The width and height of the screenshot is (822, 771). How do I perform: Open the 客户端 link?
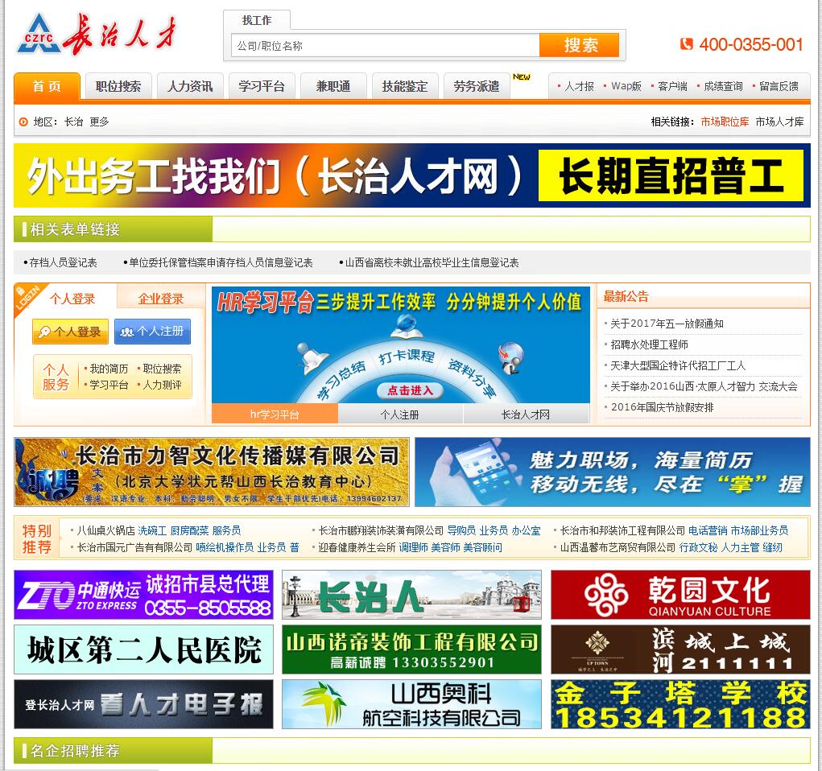[x=672, y=86]
